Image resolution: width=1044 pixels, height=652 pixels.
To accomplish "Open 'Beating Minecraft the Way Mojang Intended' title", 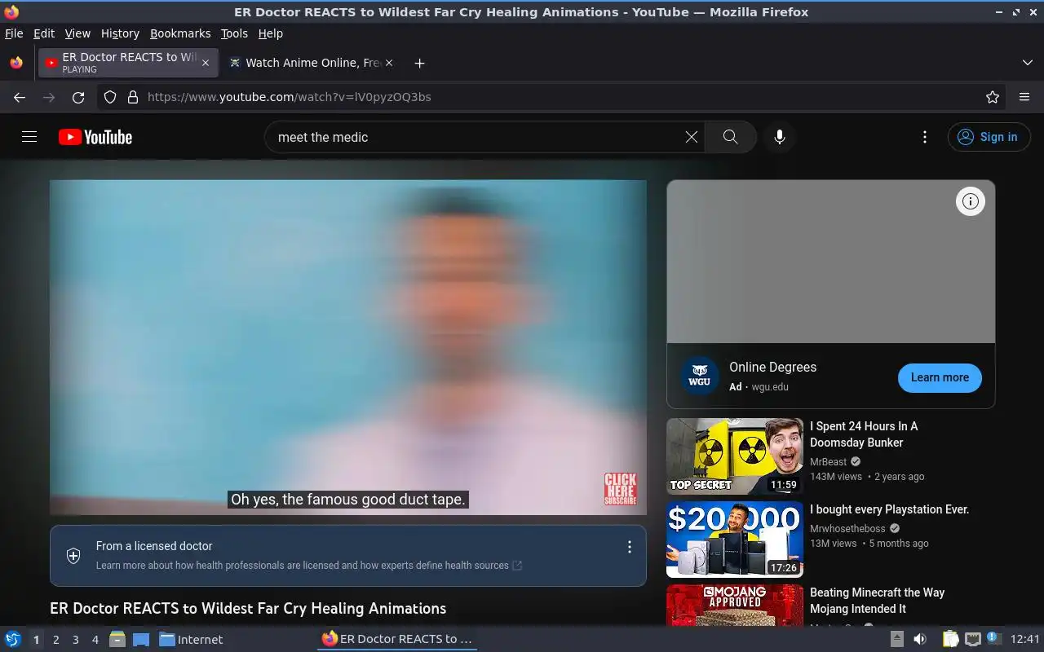I will (x=877, y=601).
